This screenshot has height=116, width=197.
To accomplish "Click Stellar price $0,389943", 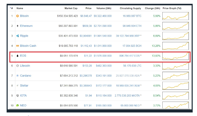I will 86,86.
